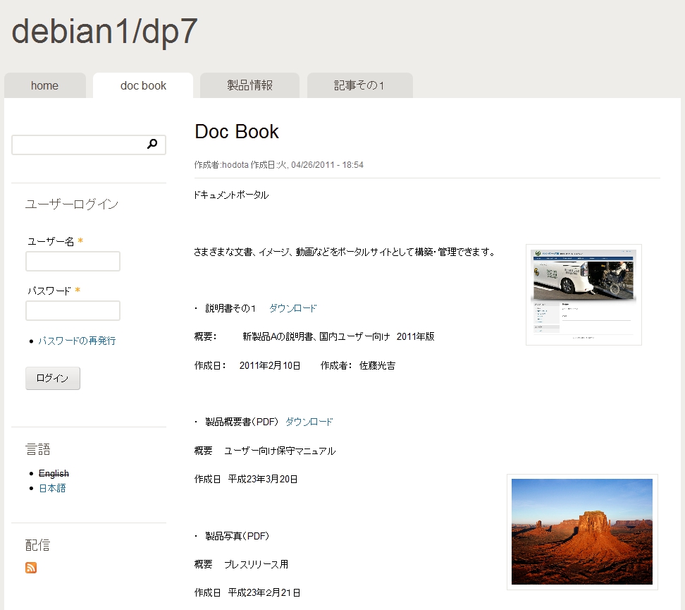Click the 平成23年3月20日 date text
The height and width of the screenshot is (610, 685).
(x=263, y=480)
